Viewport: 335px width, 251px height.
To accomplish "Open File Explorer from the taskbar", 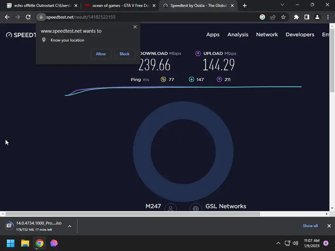I will [x=25, y=243].
